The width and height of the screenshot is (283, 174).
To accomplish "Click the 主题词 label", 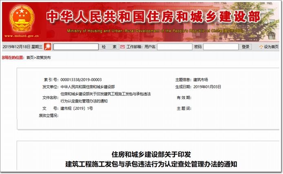I will click(184, 109).
